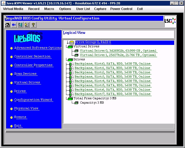Select Backplane Slot:4 drive text
The width and height of the screenshot is (185, 148).
coord(113,81)
